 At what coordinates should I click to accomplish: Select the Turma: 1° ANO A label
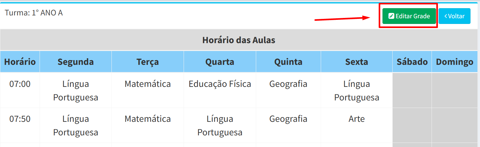pos(34,13)
